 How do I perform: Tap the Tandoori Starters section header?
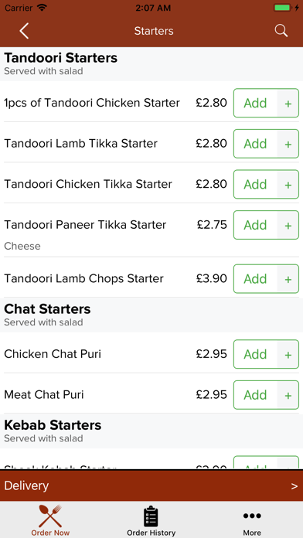(x=151, y=64)
